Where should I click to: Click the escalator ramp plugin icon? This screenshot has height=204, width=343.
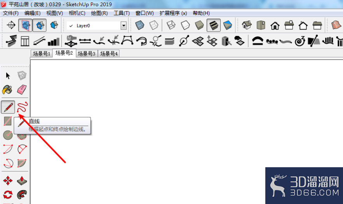(x=39, y=41)
